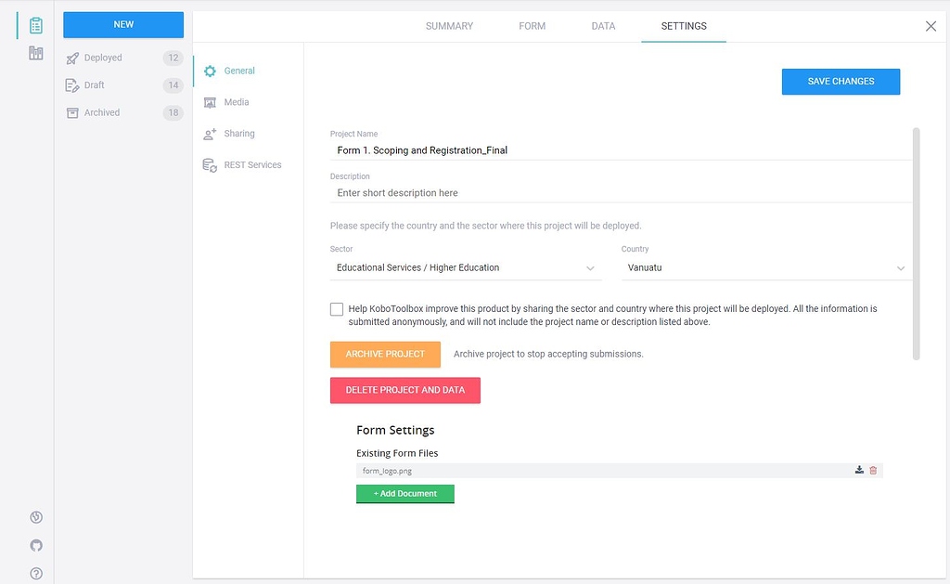Open the GitHub icon at bottom left
The width and height of the screenshot is (950, 584).
(35, 545)
